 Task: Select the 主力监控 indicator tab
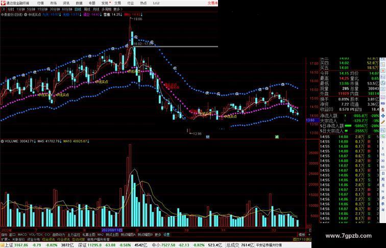[74, 235]
